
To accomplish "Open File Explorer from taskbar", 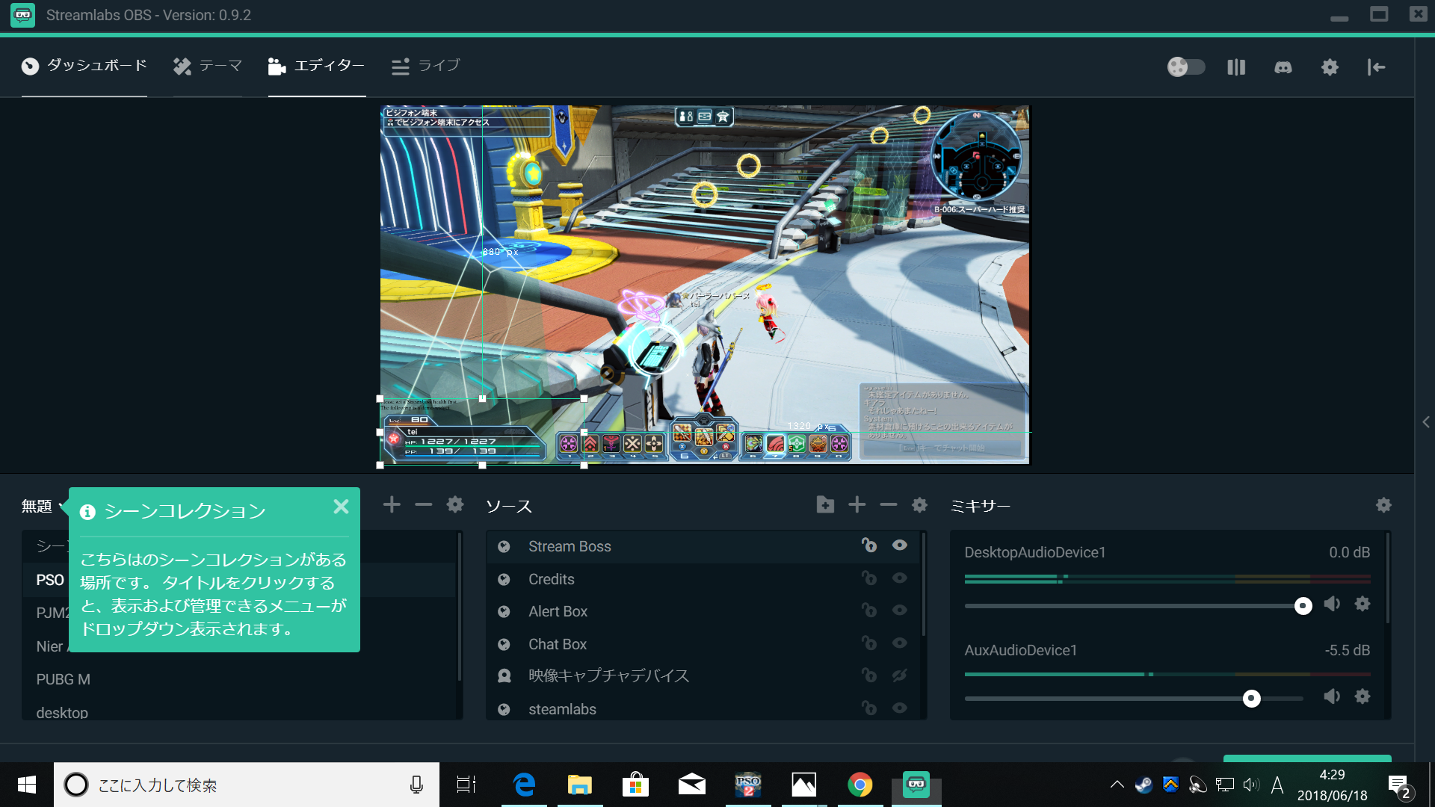I will [x=580, y=785].
